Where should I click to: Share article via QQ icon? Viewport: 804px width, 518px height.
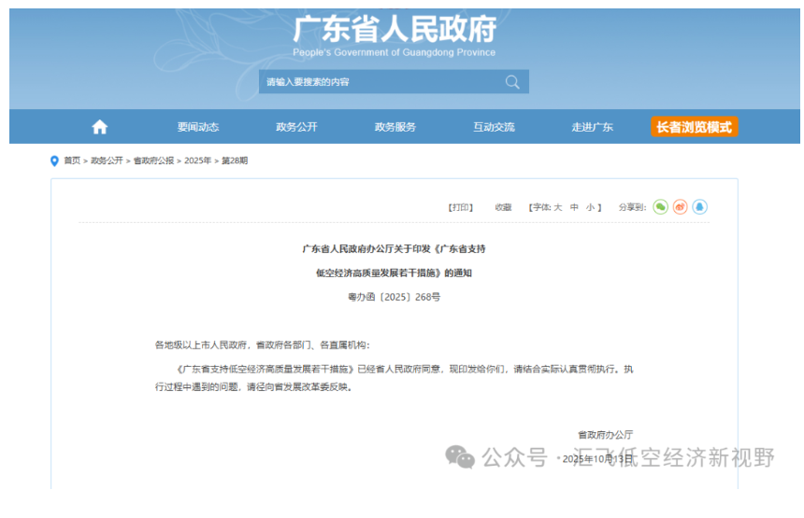click(x=699, y=207)
